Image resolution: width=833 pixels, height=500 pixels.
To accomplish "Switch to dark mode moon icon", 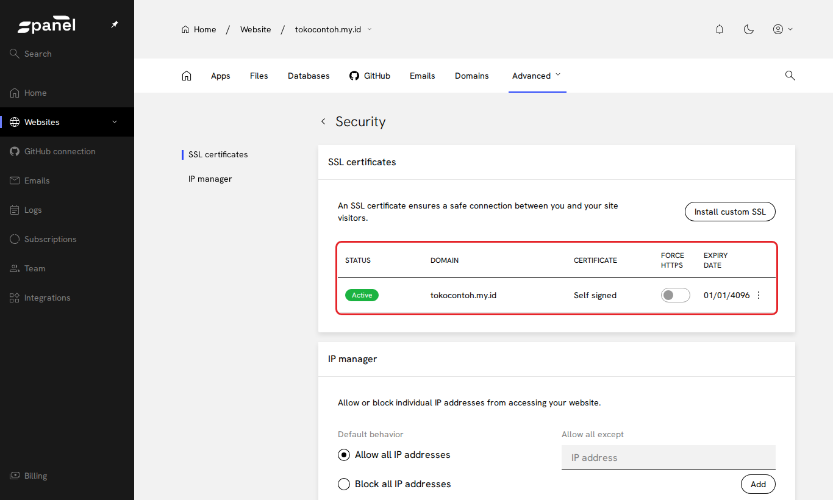I will pyautogui.click(x=749, y=29).
